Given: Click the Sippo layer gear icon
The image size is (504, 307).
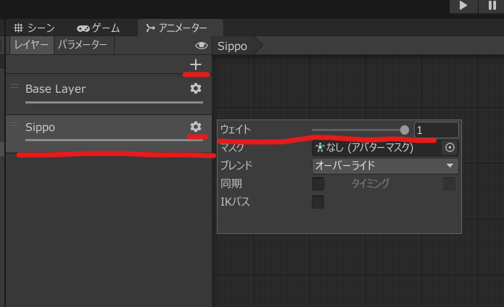Looking at the screenshot, I should (195, 127).
